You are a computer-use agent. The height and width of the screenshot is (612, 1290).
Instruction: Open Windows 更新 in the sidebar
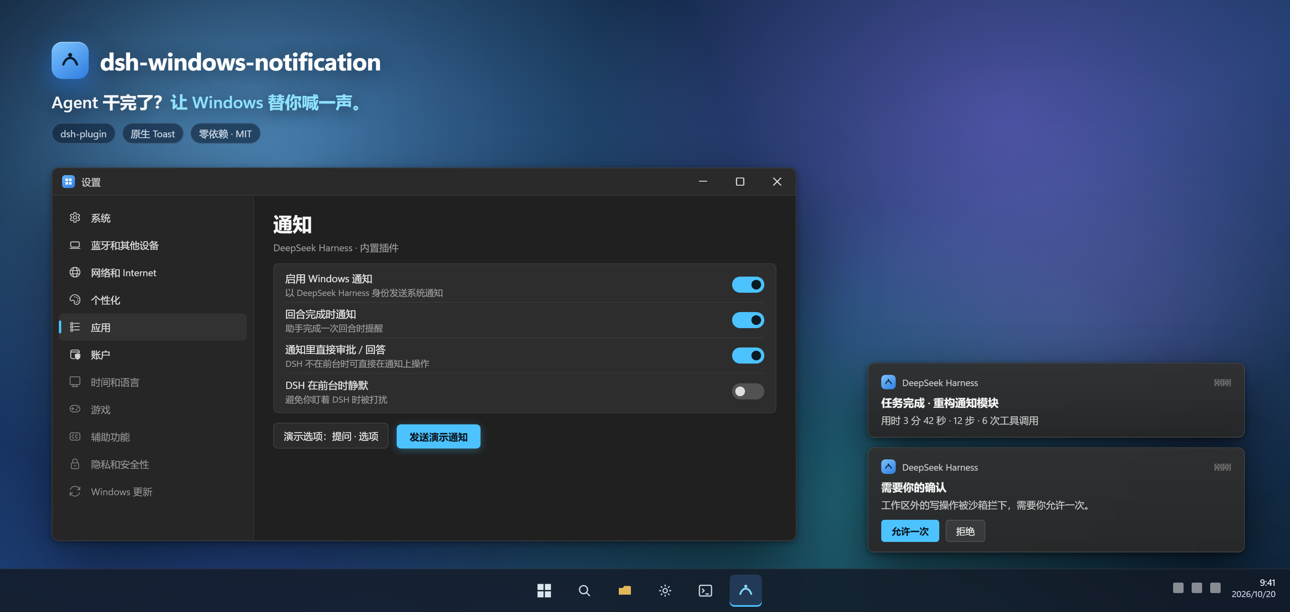(153, 492)
